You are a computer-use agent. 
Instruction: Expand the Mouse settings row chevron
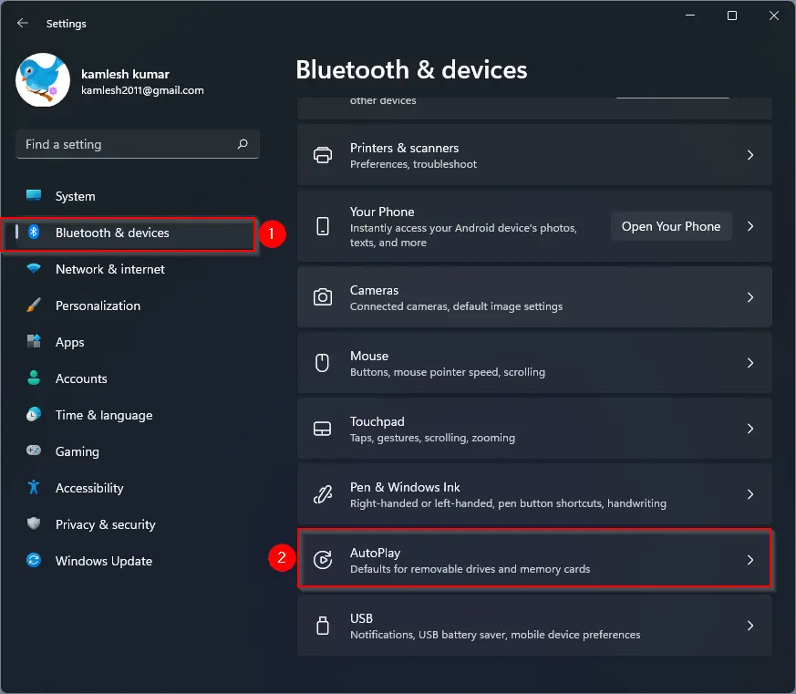coord(750,362)
